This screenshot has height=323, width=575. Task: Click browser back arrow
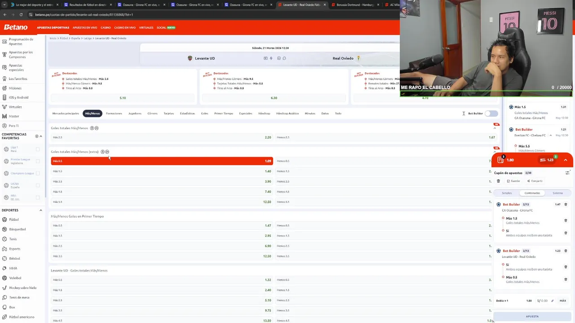tap(4, 14)
